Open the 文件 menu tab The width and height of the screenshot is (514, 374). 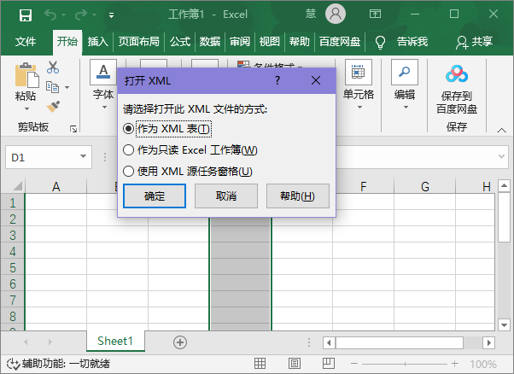(26, 41)
